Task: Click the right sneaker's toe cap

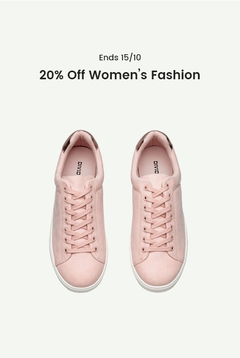Action: click(159, 271)
